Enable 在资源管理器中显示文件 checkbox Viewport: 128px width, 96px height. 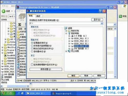pos(32,65)
